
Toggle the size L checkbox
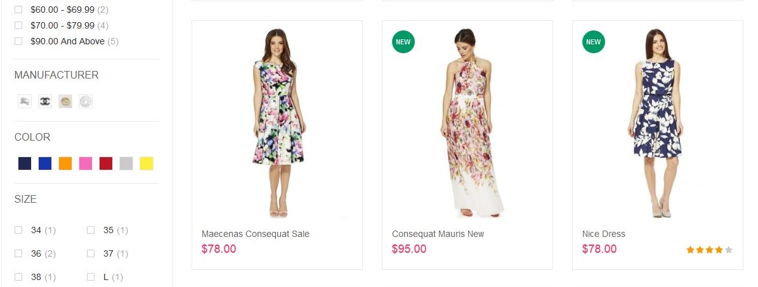(91, 277)
